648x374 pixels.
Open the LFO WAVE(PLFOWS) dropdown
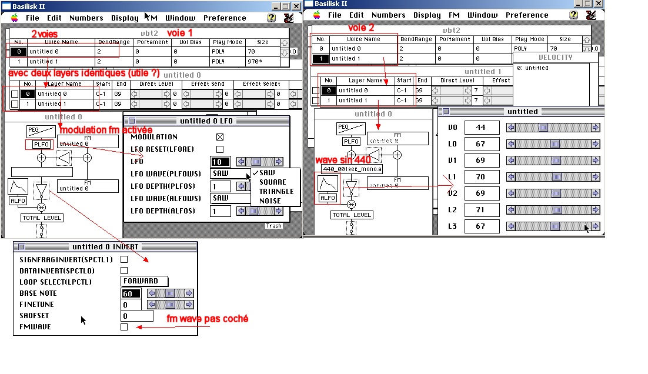[230, 173]
